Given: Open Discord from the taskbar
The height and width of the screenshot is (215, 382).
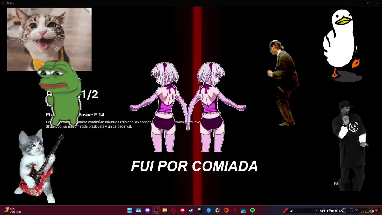Looking at the screenshot, I should (x=147, y=210).
